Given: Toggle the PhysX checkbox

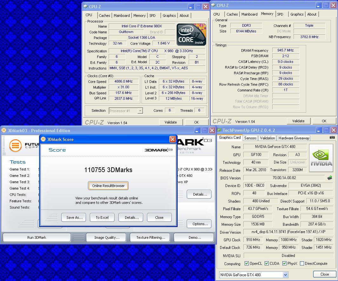Looking at the screenshot, I should (x=284, y=263).
